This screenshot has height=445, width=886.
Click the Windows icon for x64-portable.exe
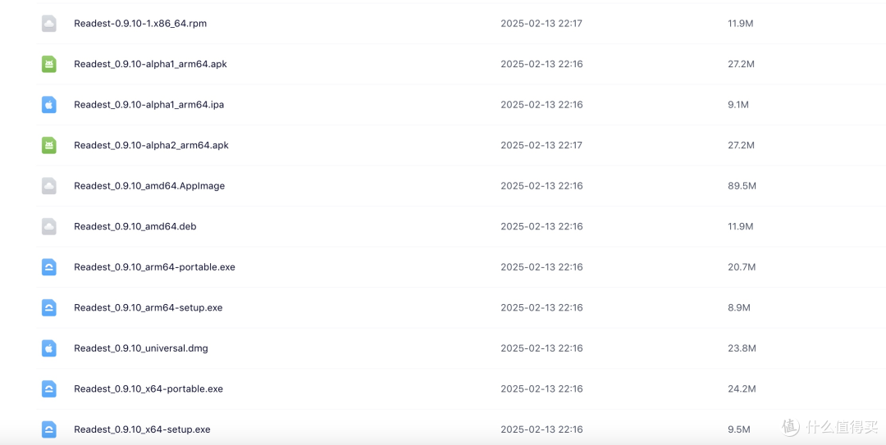pos(49,388)
